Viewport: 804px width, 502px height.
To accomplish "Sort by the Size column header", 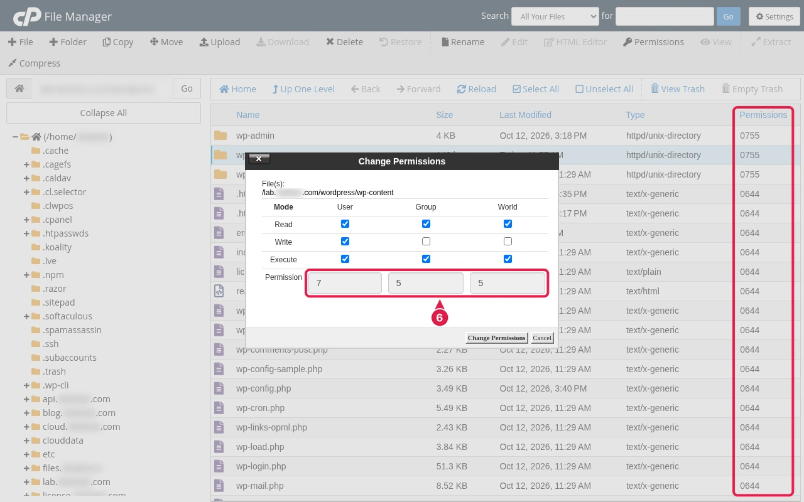I will (x=444, y=115).
